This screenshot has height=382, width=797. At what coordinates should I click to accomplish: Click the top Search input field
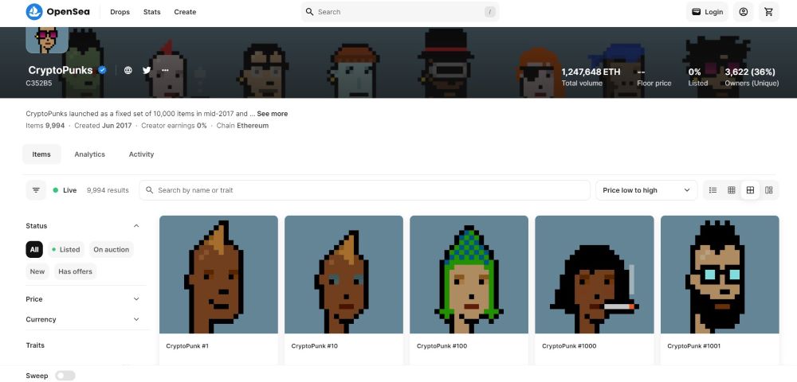pos(400,12)
